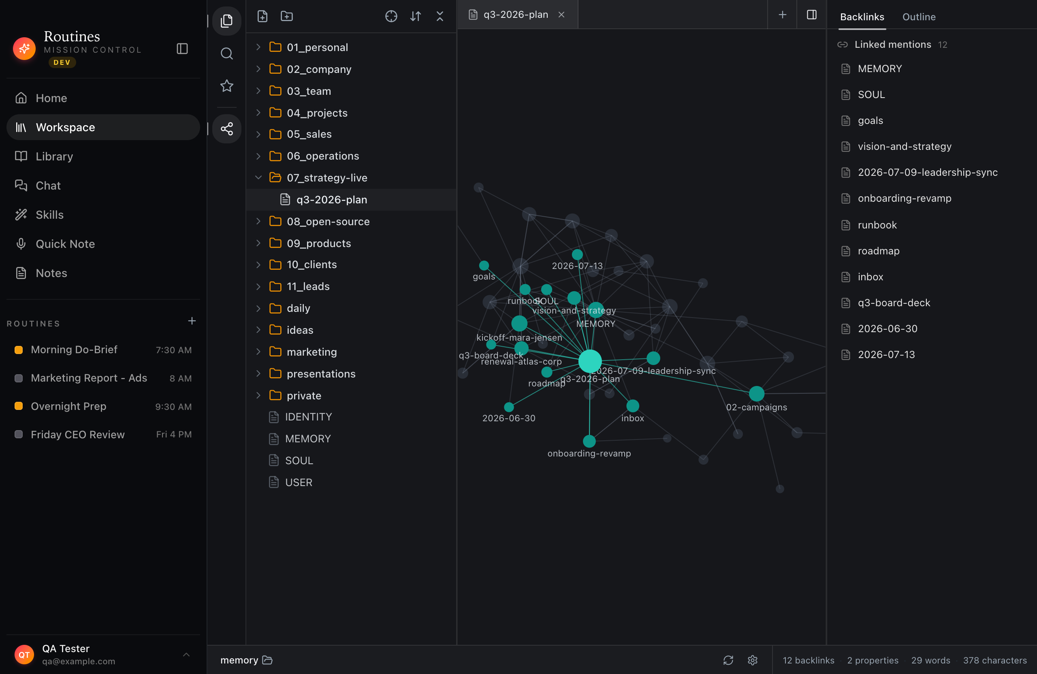The height and width of the screenshot is (674, 1037).
Task: Open the q3-board-deck backlink
Action: coord(932,303)
